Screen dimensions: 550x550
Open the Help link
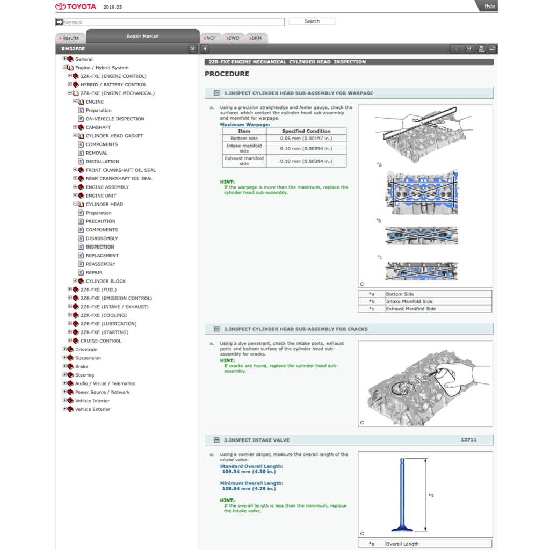[x=489, y=6]
